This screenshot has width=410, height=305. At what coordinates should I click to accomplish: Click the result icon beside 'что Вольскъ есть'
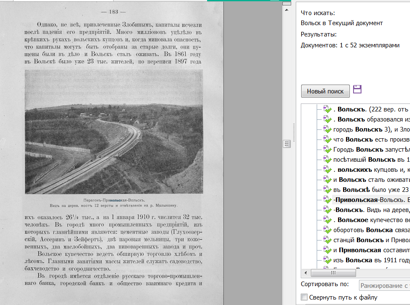pos(327,139)
